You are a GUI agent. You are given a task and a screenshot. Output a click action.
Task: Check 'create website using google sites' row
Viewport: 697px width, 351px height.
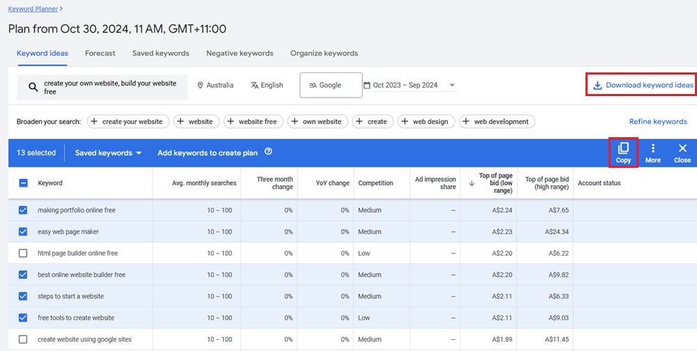(23, 339)
